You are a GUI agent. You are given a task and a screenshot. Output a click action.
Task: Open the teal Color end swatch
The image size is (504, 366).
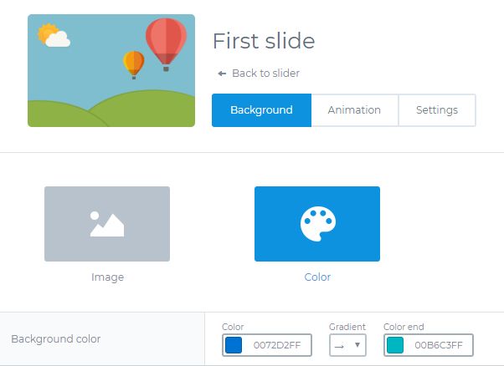(x=395, y=345)
